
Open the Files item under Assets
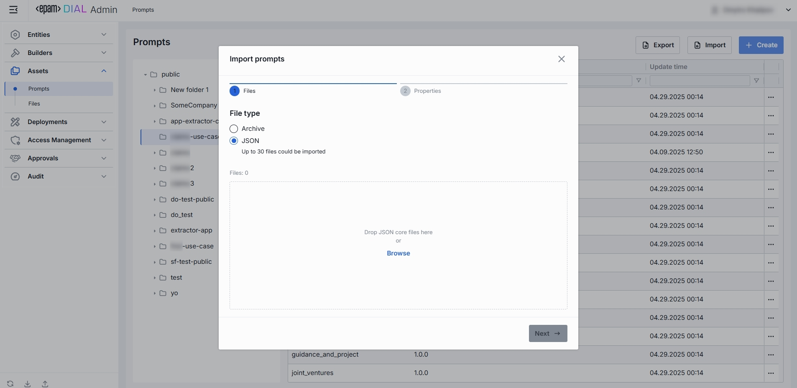tap(34, 104)
